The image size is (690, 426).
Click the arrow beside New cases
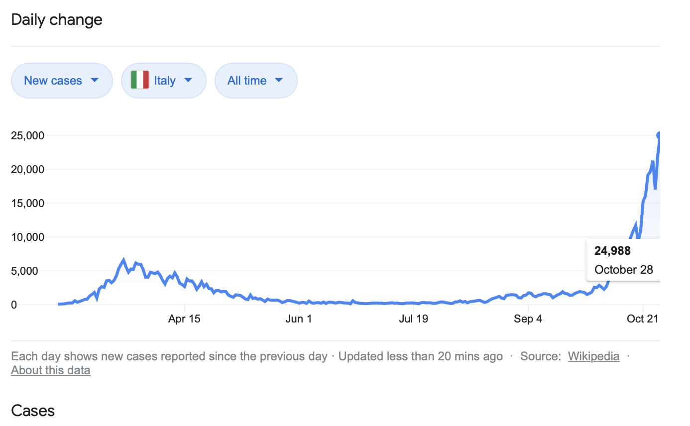point(95,80)
